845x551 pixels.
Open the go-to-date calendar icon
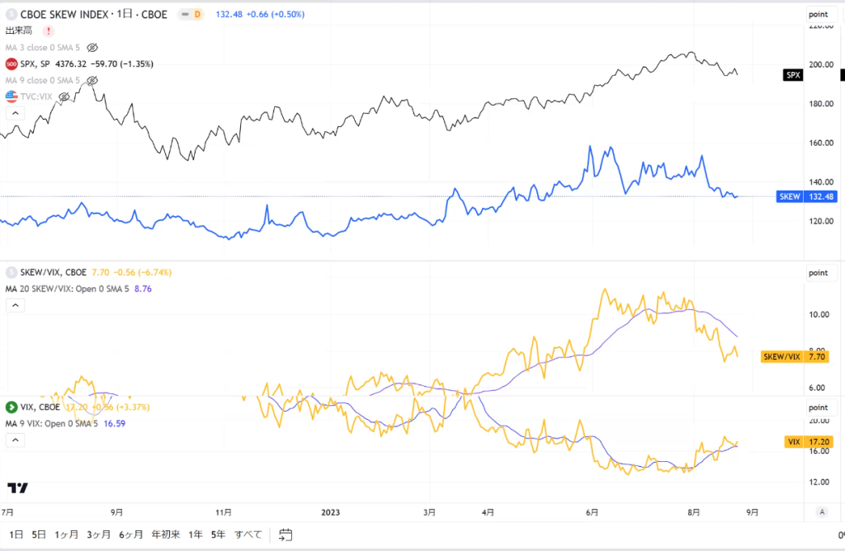coord(286,535)
